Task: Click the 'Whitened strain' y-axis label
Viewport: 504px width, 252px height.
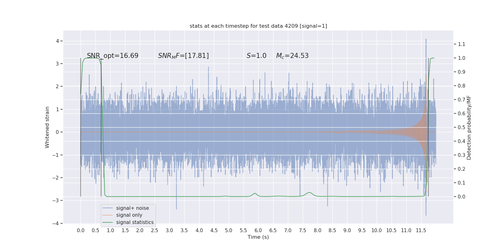Action: [47, 127]
